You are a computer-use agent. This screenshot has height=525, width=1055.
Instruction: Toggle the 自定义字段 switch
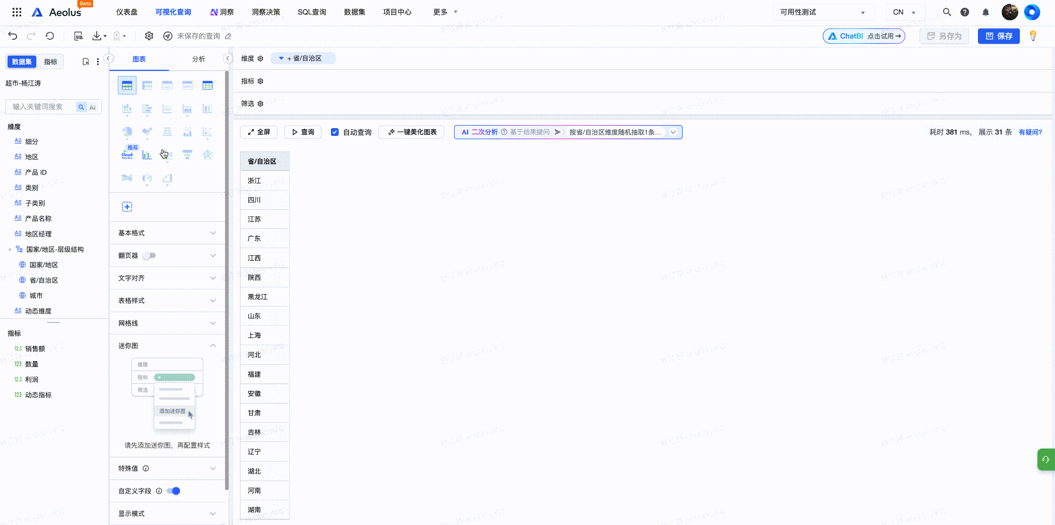pos(173,491)
